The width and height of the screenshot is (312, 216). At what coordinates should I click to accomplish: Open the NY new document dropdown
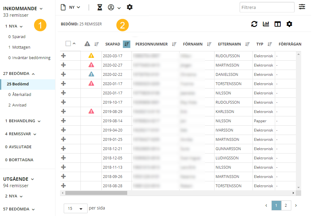pyautogui.click(x=71, y=7)
